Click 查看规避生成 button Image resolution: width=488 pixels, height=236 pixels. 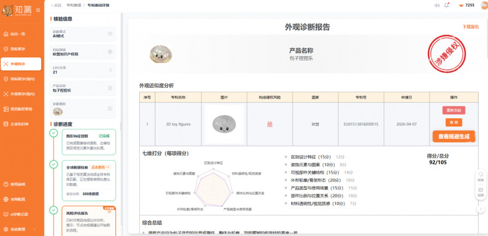[x=454, y=136]
